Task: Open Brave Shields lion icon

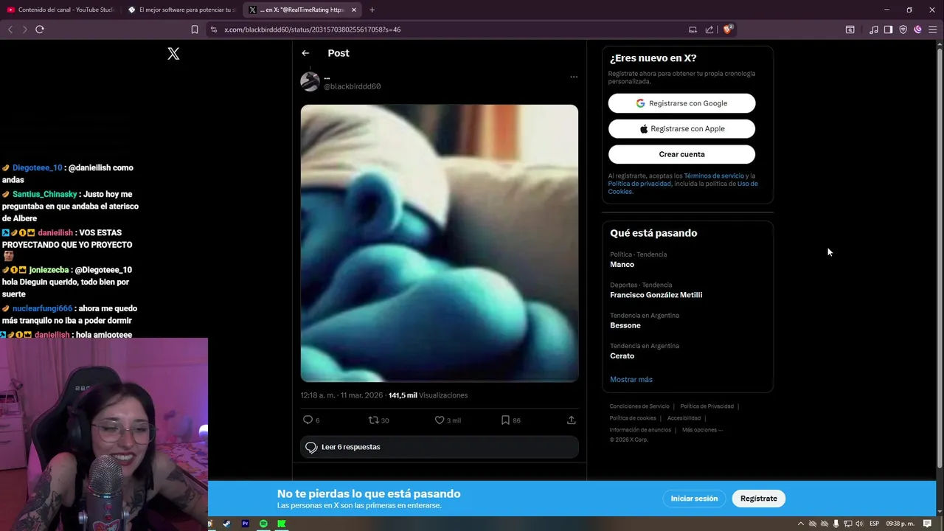Action: pos(727,29)
